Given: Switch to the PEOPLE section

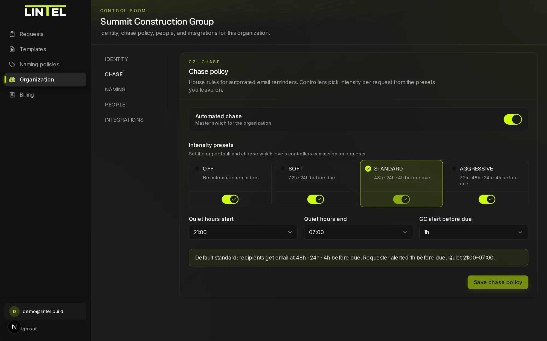Looking at the screenshot, I should [115, 105].
